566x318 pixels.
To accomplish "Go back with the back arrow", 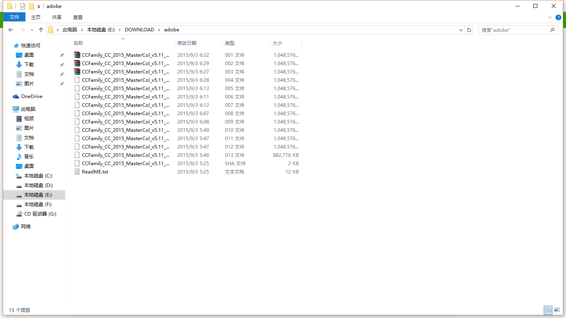I will (x=11, y=30).
